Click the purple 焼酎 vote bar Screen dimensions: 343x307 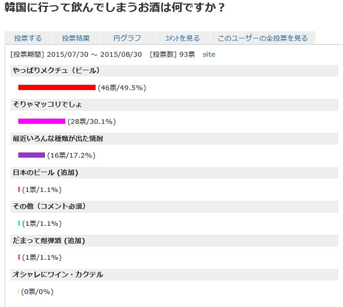(x=31, y=155)
